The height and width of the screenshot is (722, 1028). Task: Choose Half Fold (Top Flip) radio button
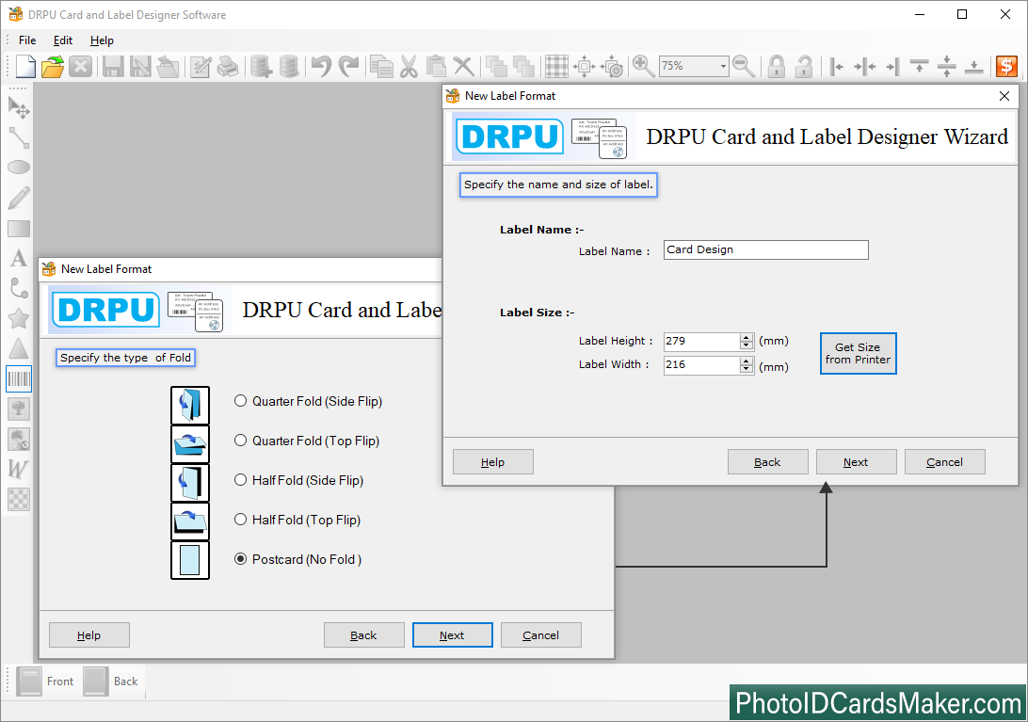[x=241, y=520]
